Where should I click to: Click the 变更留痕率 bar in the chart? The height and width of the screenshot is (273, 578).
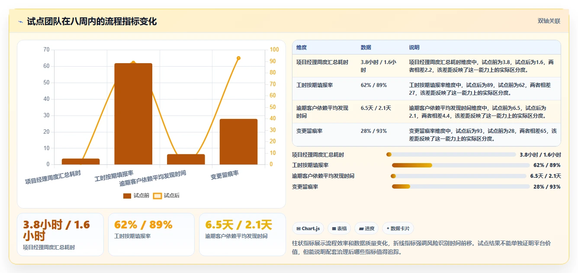pos(238,141)
